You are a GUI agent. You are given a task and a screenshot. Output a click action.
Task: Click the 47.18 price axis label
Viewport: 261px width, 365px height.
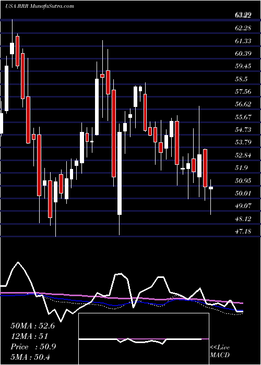coord(243,231)
